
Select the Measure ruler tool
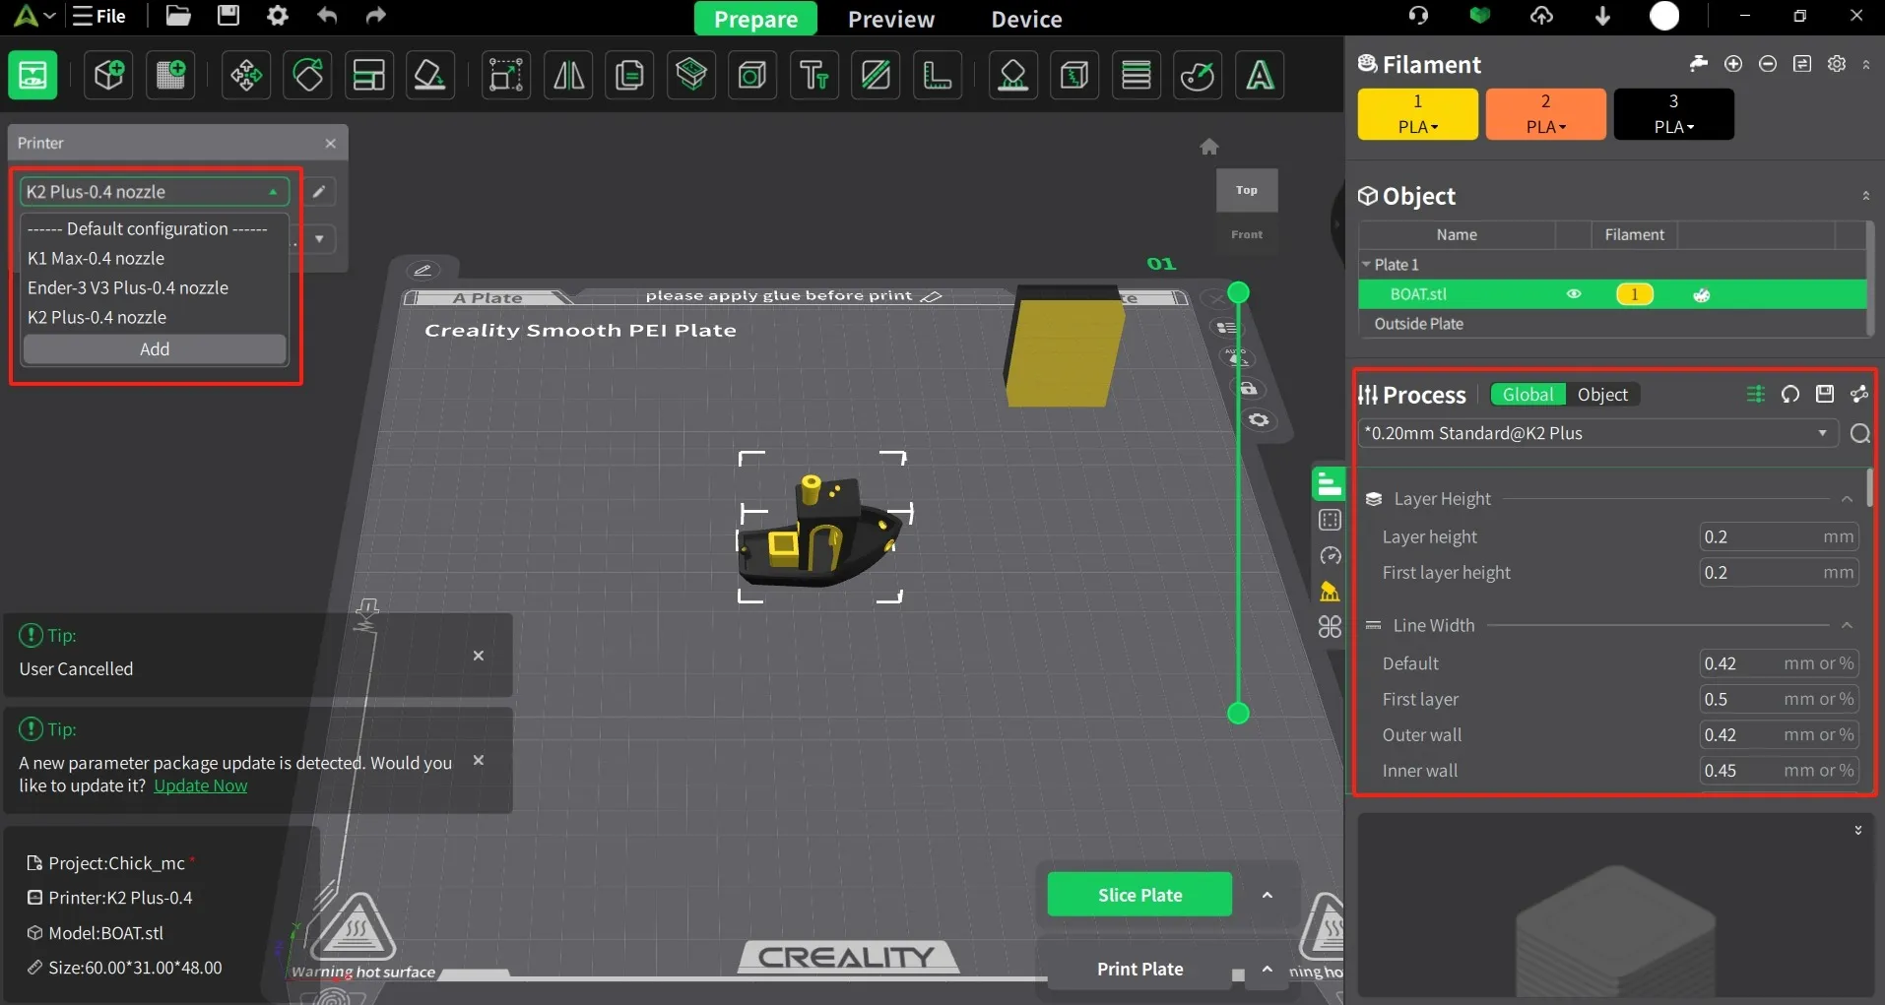(x=936, y=75)
